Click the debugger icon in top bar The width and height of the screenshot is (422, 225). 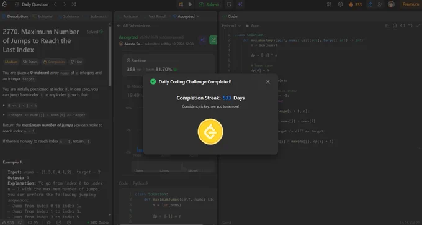pos(181,4)
